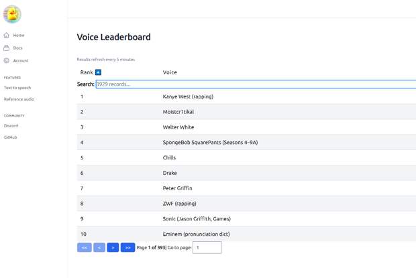Select SpongeBob SquarePants (Seasons 4-9A) row
This screenshot has height=278, width=416.
pyautogui.click(x=246, y=143)
